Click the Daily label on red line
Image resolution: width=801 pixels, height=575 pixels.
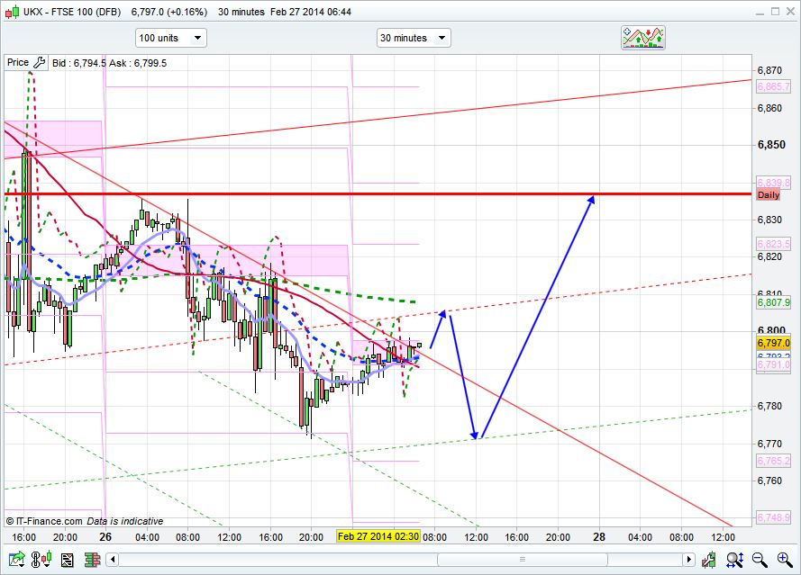coord(768,194)
